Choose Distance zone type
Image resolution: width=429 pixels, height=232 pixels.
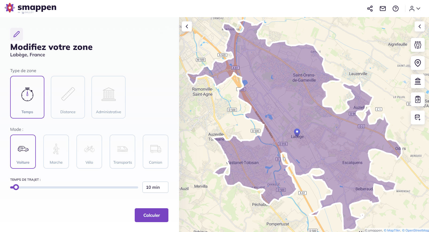(x=68, y=97)
